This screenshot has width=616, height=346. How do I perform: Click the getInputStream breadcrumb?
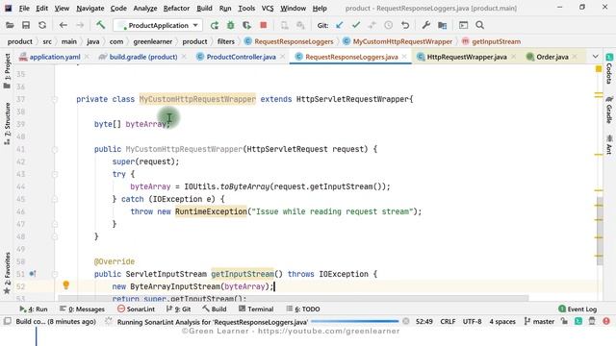(491, 41)
